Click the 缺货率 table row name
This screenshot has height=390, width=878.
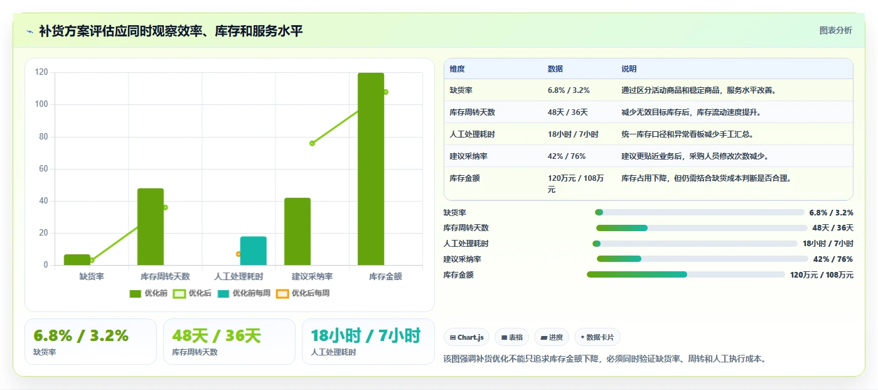[461, 90]
